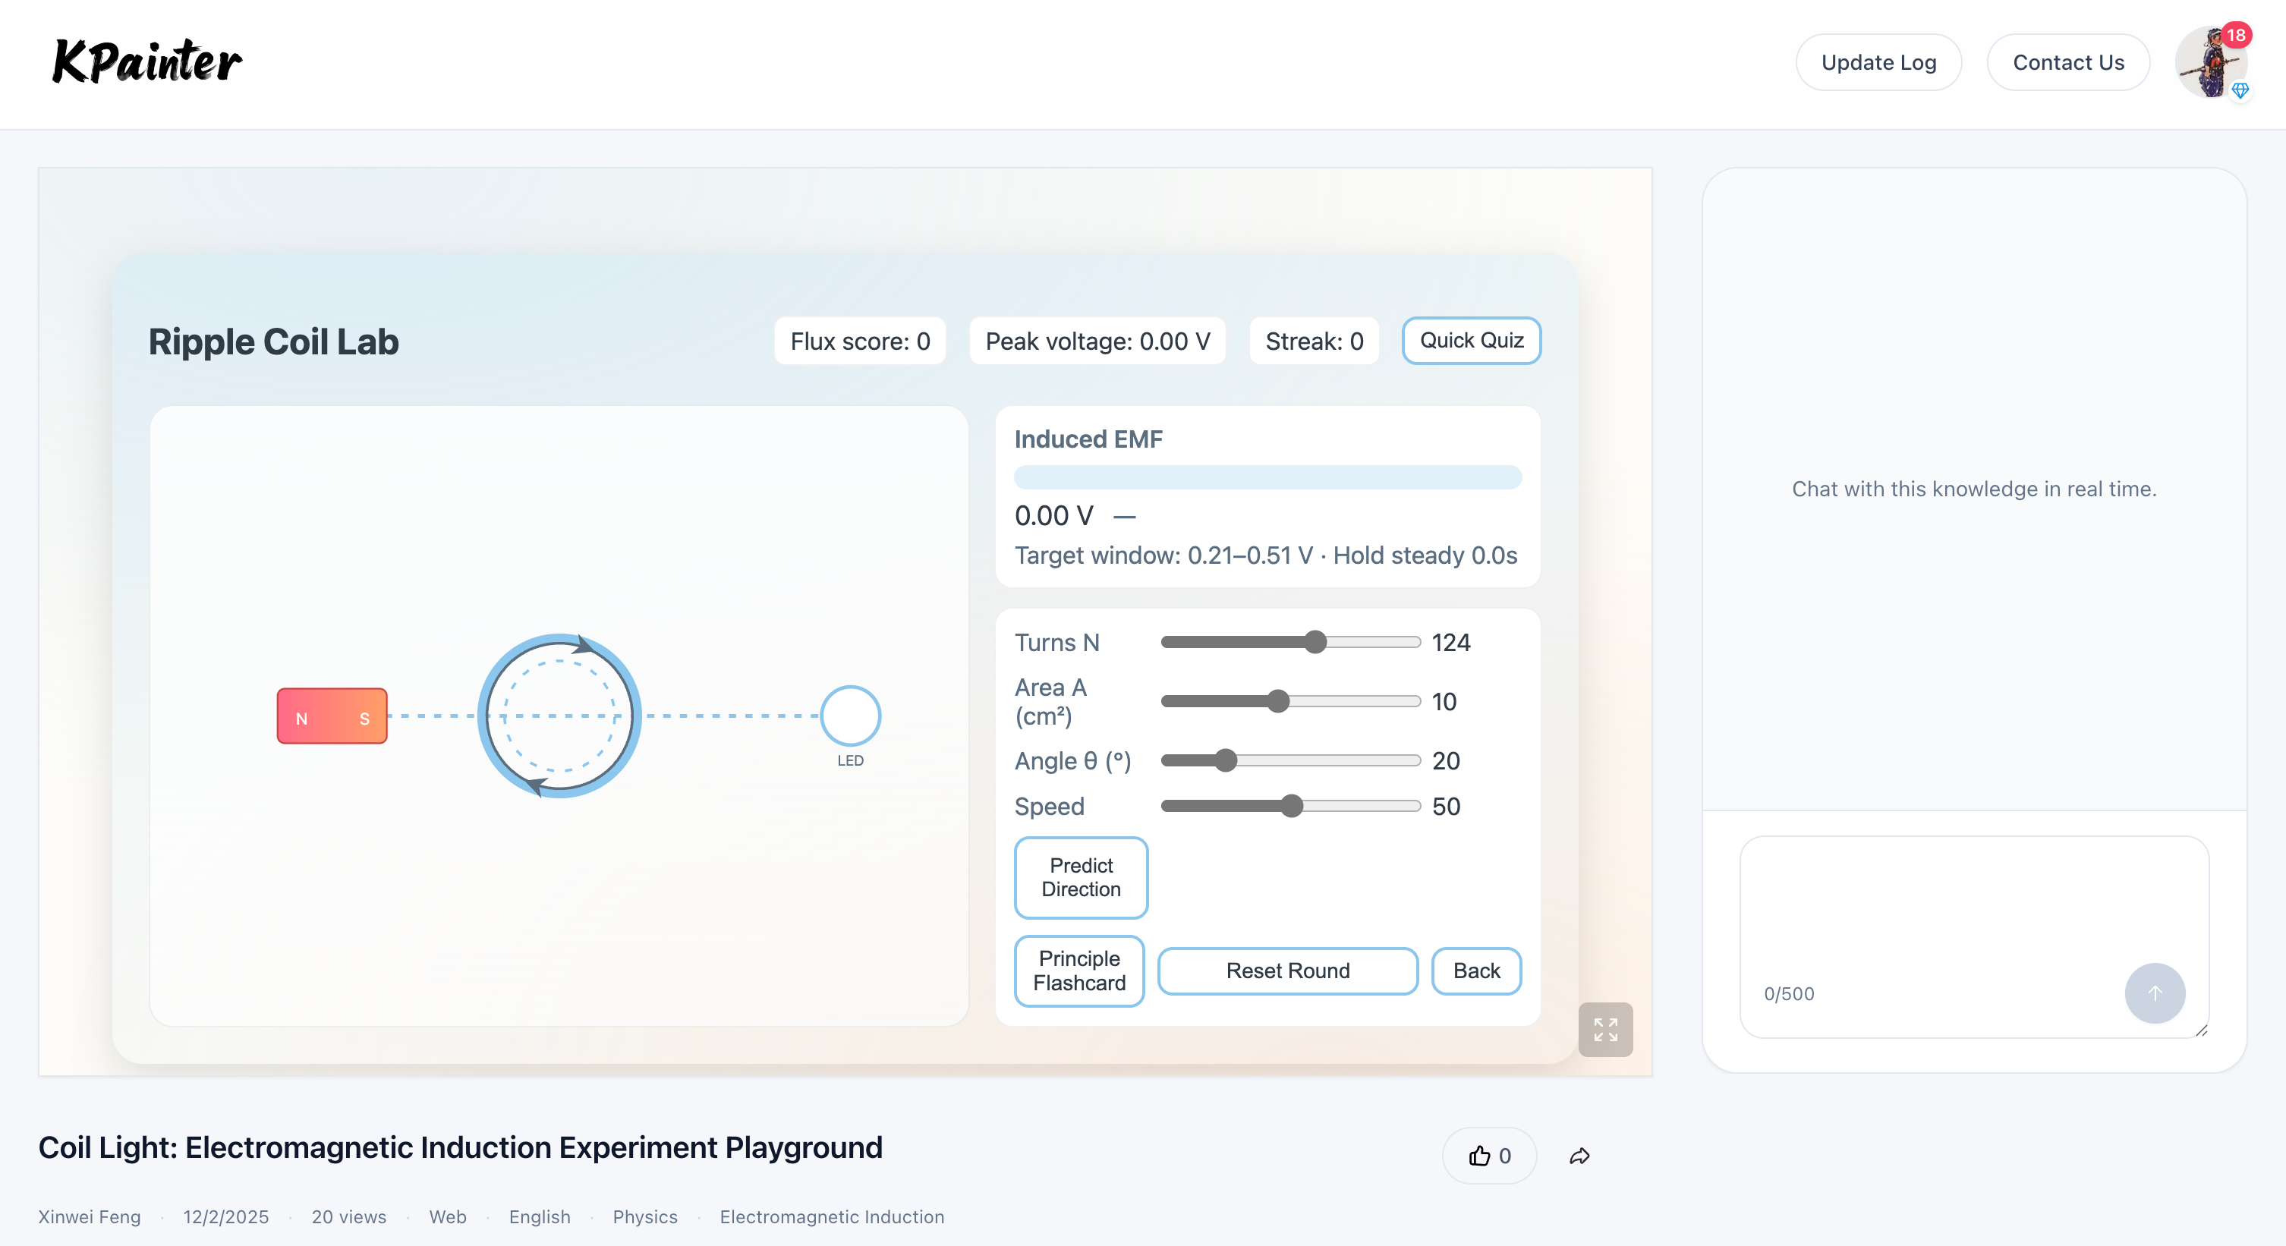2286x1246 pixels.
Task: Select the N-S bar magnet in the simulation
Action: click(x=331, y=716)
